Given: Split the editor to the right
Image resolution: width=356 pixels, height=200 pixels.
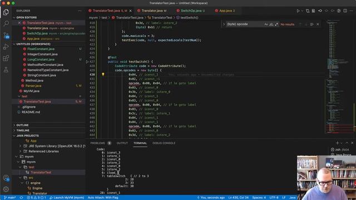Looking at the screenshot, I should click(345, 11).
